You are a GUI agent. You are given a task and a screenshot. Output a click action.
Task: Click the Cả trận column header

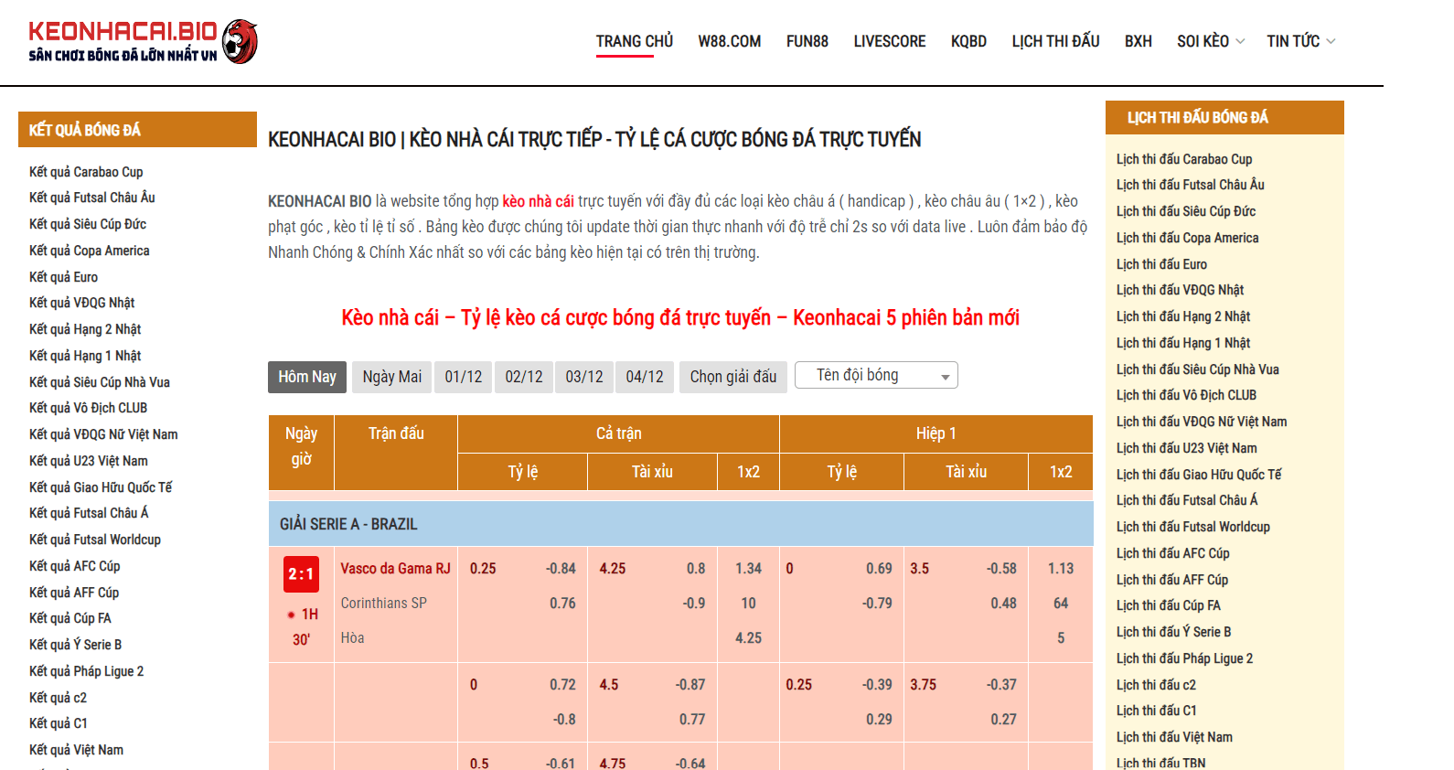pos(619,433)
